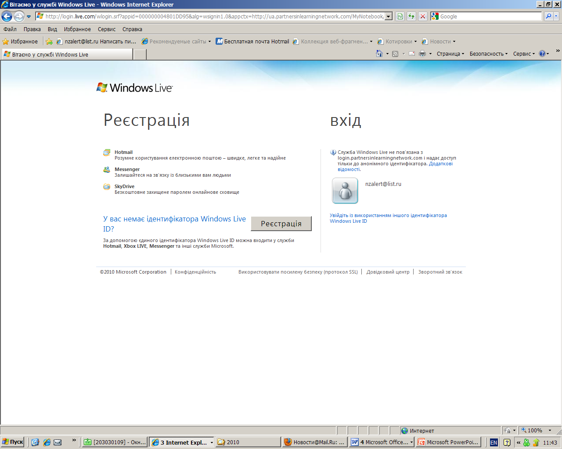
Task: Open a new blank tab
Action: tap(140, 54)
